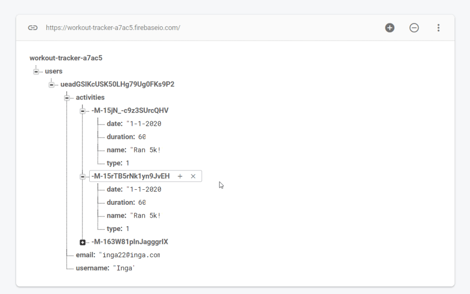Screen dimensions: 470x294
Task: Click the email key label
Action: pyautogui.click(x=85, y=255)
